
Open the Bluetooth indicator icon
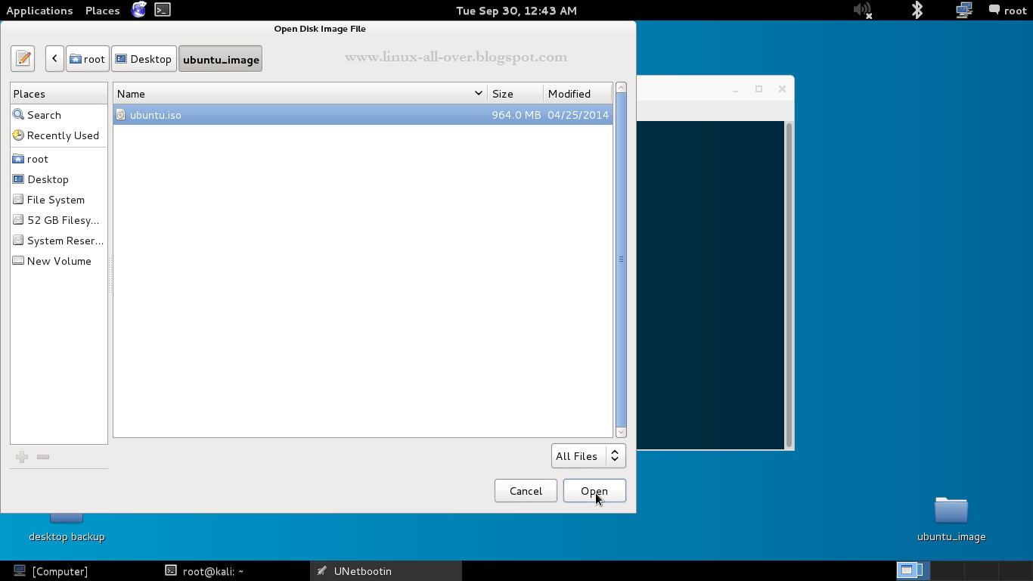coord(917,10)
